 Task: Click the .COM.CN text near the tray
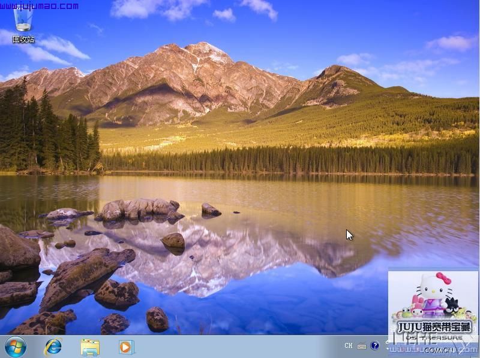tap(437, 350)
